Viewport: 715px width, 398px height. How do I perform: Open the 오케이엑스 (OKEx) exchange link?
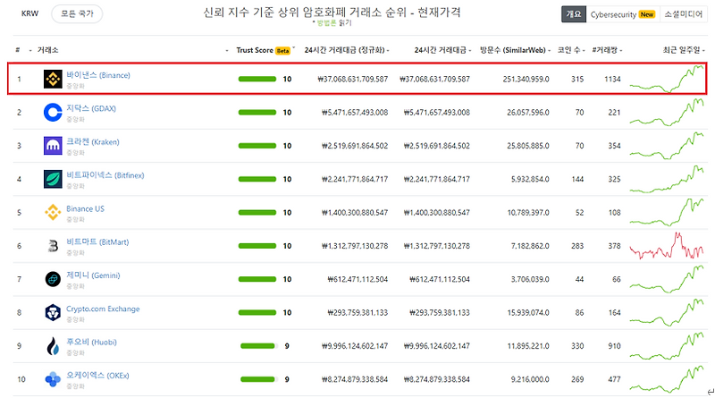97,375
